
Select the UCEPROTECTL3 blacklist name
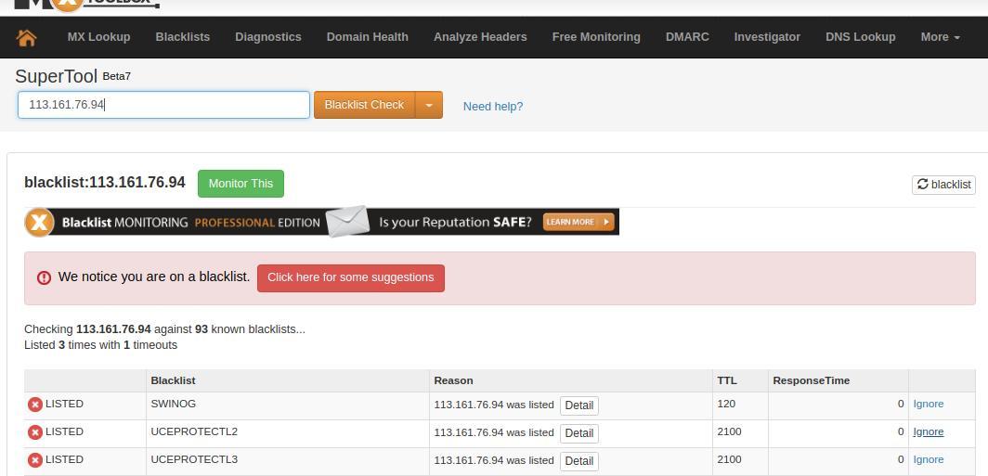[194, 459]
